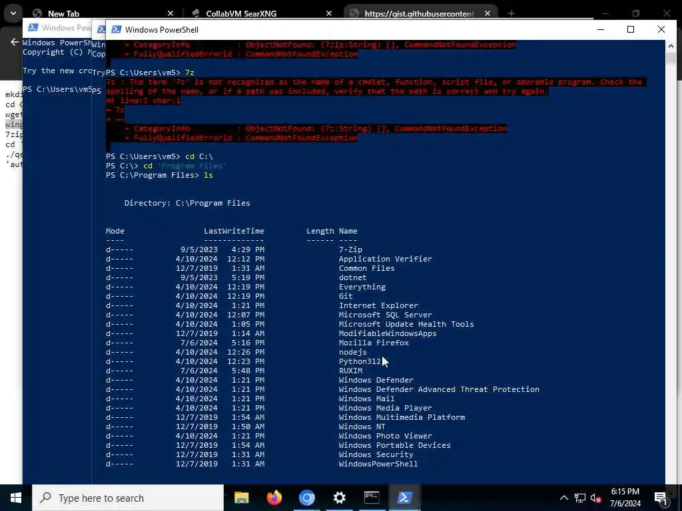
Task: Click the browser back arrow
Action: tap(15, 42)
